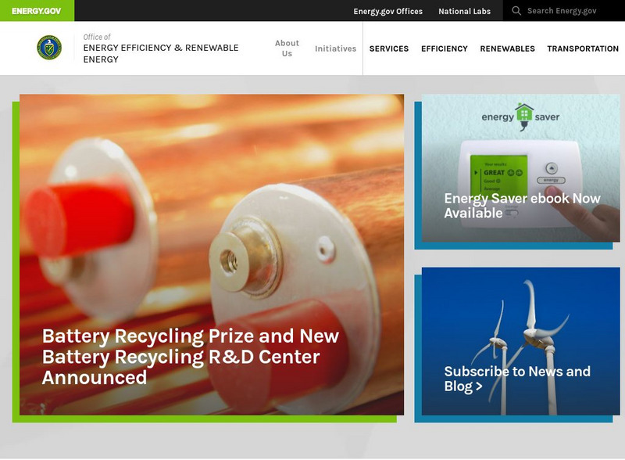Viewport: 625px width, 460px height.
Task: Click the energy saver house logo
Action: point(520,117)
